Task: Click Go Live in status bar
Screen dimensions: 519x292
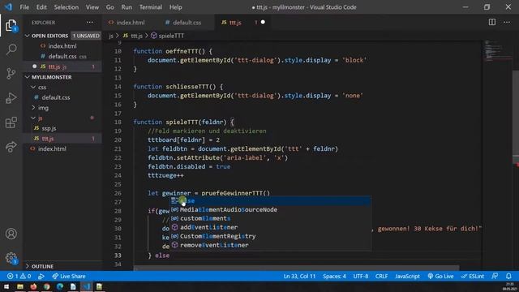Action: (440, 276)
